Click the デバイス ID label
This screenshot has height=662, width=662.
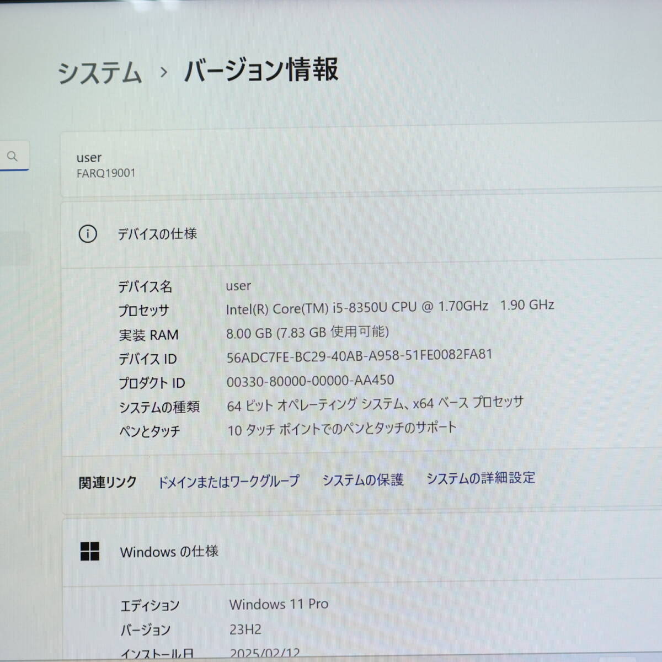(147, 359)
